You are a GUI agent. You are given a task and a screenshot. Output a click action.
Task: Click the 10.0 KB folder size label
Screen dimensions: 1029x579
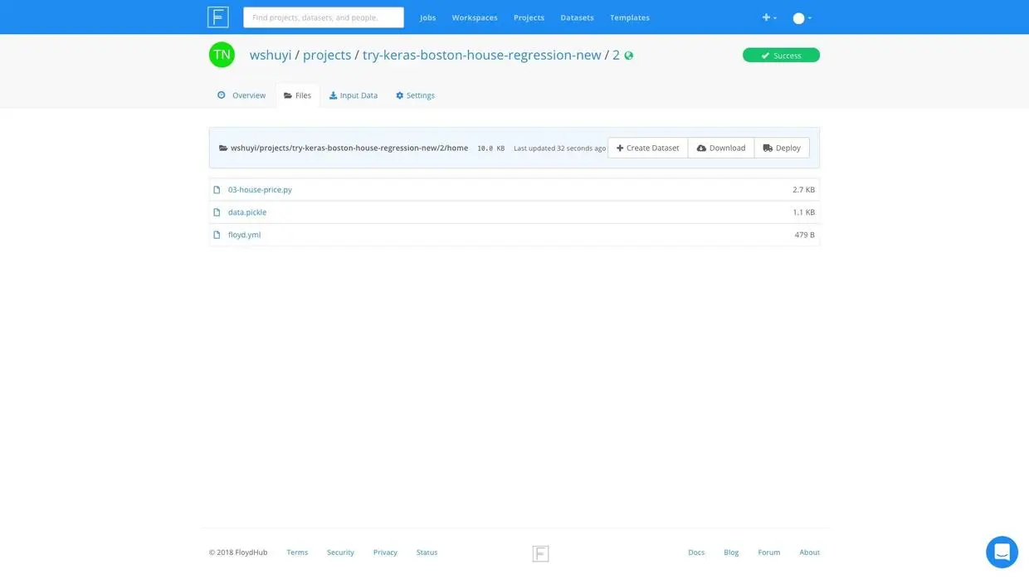(490, 148)
